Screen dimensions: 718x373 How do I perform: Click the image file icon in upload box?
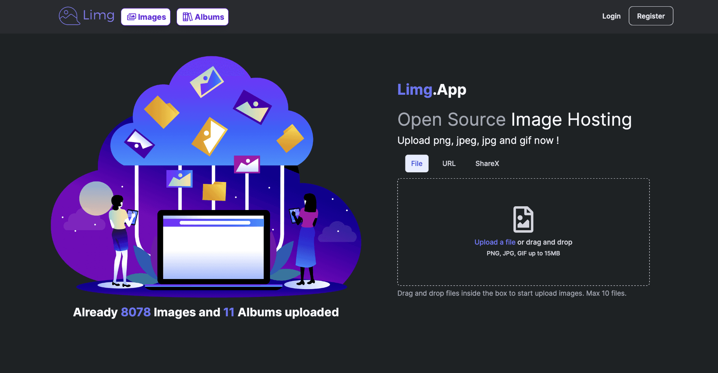pyautogui.click(x=523, y=219)
